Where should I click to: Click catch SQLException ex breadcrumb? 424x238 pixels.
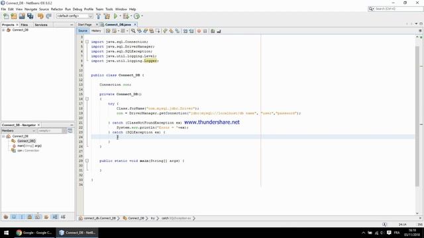(176, 218)
